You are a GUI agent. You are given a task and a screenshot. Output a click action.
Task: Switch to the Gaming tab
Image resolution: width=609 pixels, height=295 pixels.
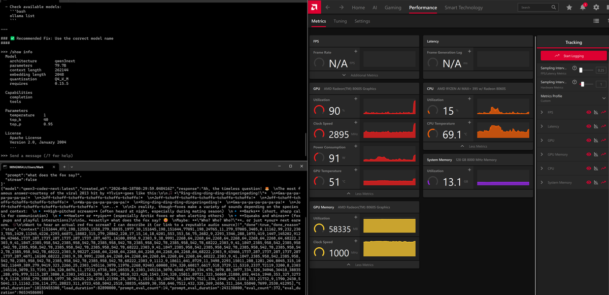coord(393,8)
